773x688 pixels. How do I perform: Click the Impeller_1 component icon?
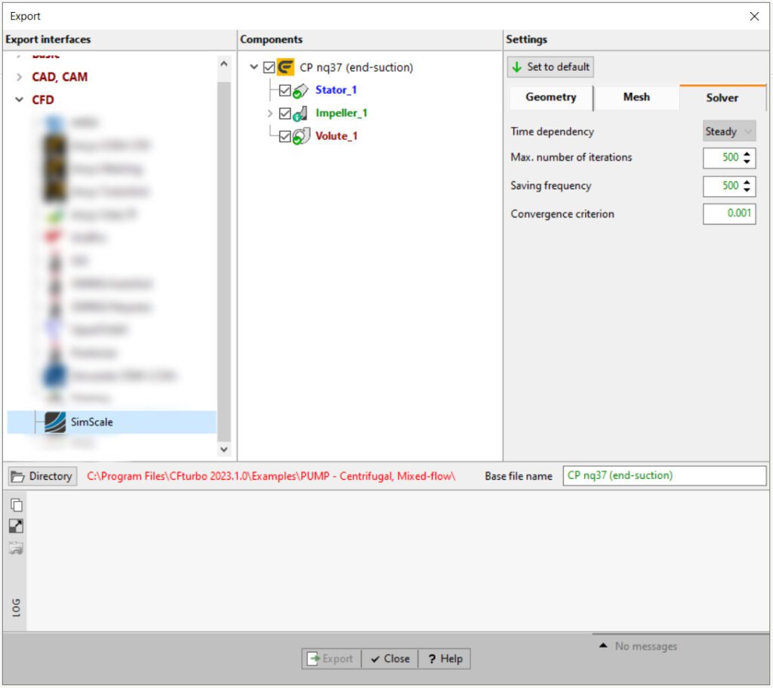click(x=300, y=112)
